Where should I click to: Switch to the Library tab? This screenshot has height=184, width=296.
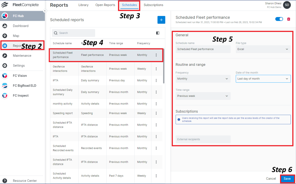pos(83,5)
